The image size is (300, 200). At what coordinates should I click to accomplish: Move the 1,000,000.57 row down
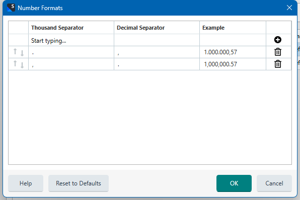pos(22,65)
